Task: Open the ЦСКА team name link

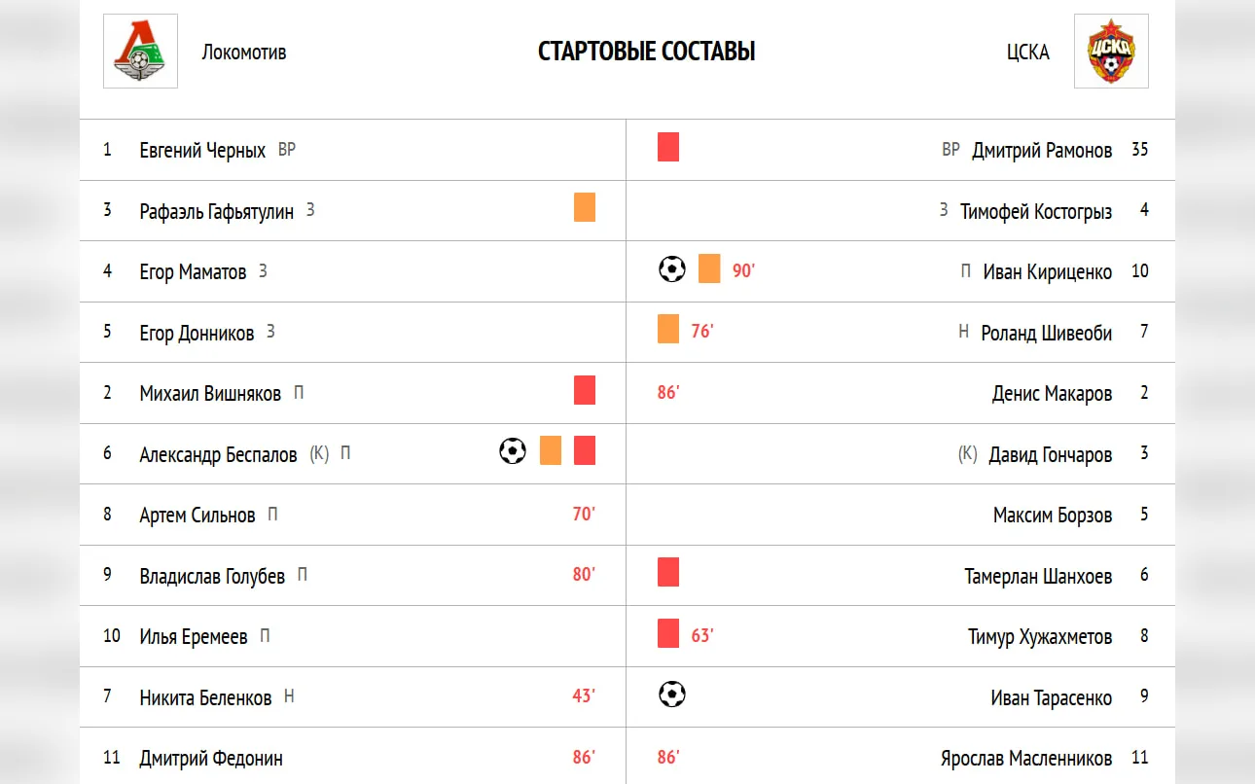Action: (x=1028, y=53)
